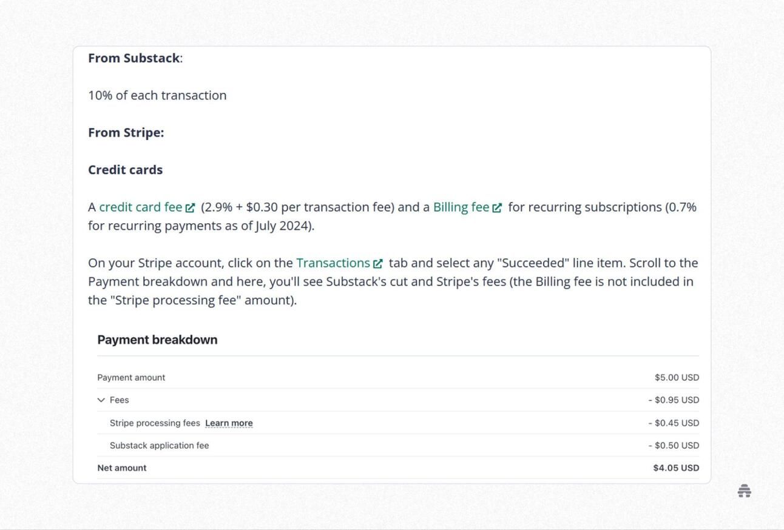Click the From Stripe heading
784x530 pixels.
[126, 133]
